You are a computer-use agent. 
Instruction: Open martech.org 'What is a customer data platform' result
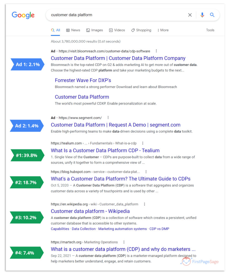click(123, 249)
